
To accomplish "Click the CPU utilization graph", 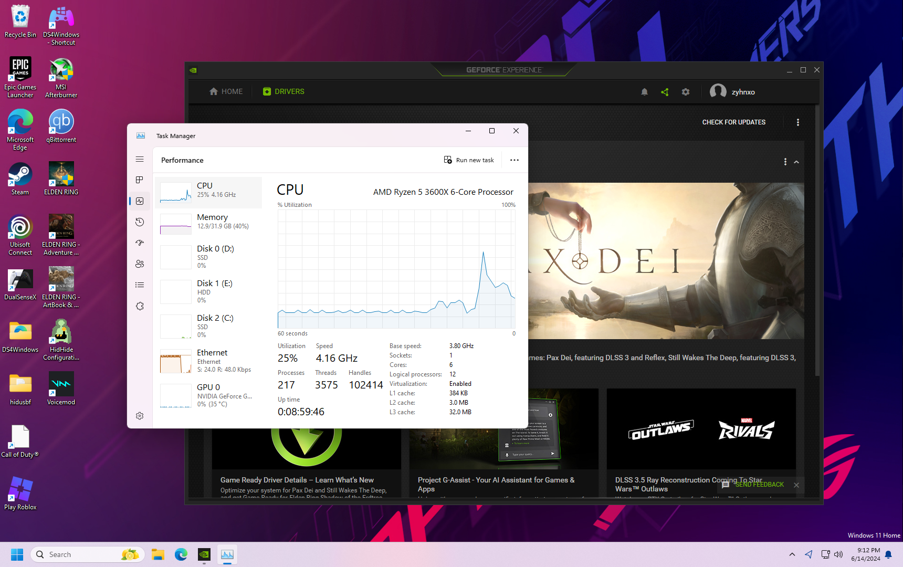I will (x=396, y=269).
